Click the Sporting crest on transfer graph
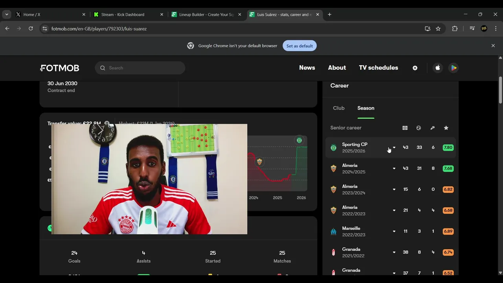The width and height of the screenshot is (503, 283). click(x=299, y=140)
